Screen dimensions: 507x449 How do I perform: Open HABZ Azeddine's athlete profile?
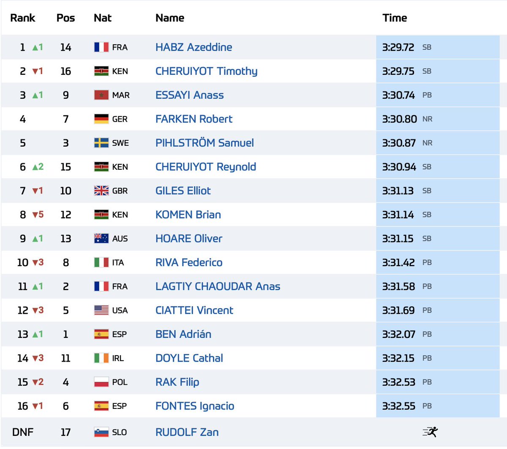(194, 47)
